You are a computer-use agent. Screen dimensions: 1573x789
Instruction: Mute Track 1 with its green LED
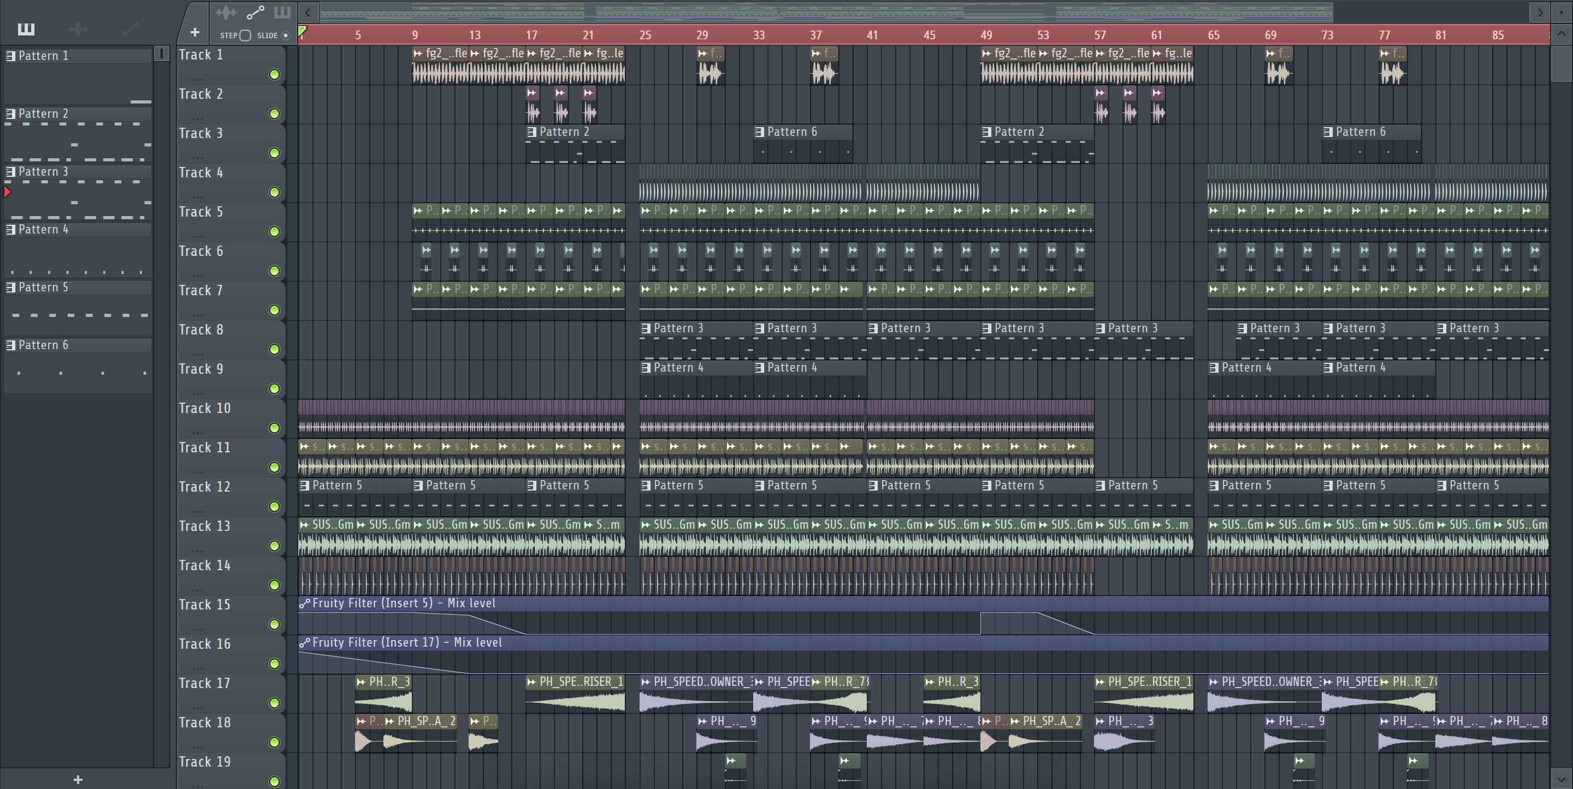[275, 74]
